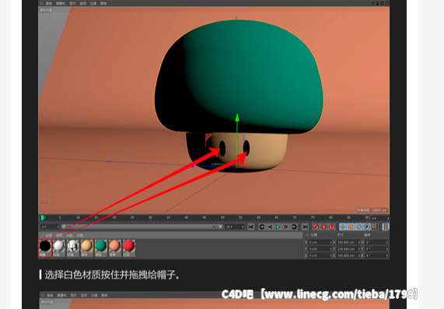Select the red material sphere
The image size is (444, 309).
point(129,246)
